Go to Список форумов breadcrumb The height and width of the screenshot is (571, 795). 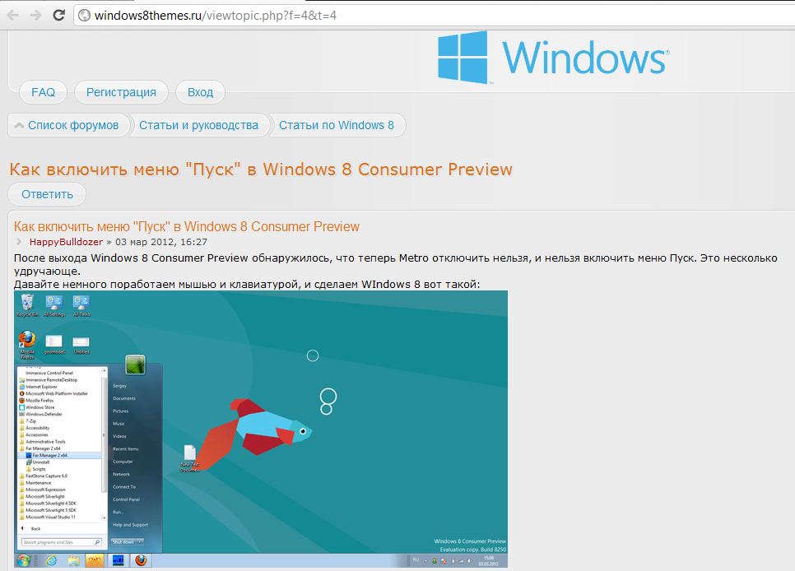(73, 126)
